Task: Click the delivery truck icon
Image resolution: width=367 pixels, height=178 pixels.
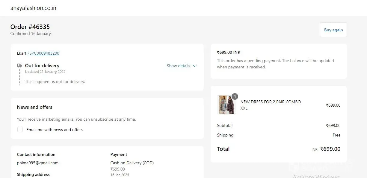Action: pos(19,65)
